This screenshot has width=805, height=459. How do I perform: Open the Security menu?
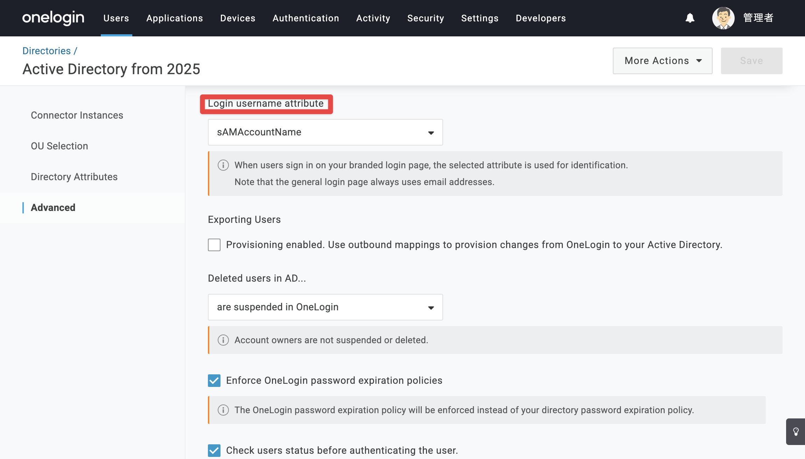pyautogui.click(x=426, y=18)
